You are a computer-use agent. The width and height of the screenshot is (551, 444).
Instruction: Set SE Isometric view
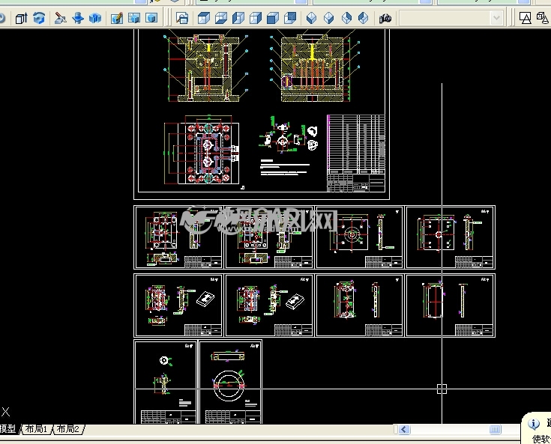click(328, 18)
